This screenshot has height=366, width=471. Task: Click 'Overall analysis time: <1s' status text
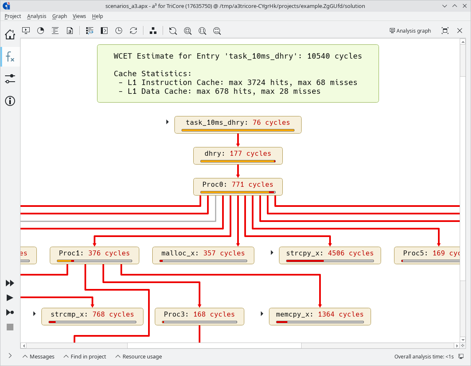tap(424, 356)
